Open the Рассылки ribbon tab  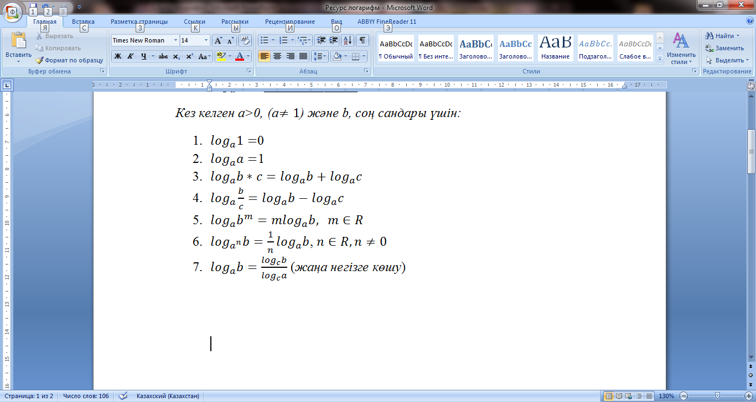point(235,22)
